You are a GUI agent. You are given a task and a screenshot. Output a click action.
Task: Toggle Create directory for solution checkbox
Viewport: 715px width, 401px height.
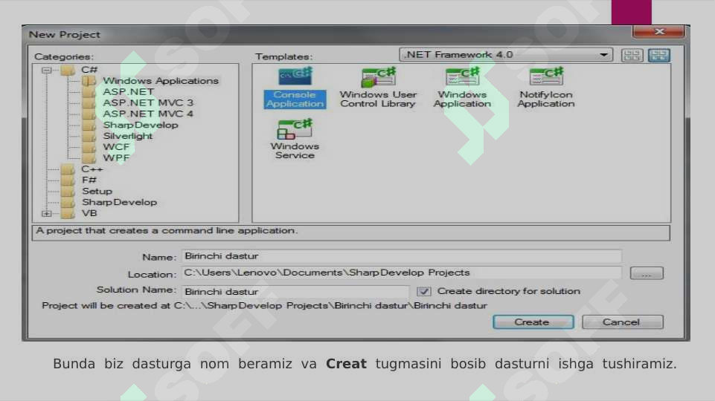pyautogui.click(x=423, y=291)
